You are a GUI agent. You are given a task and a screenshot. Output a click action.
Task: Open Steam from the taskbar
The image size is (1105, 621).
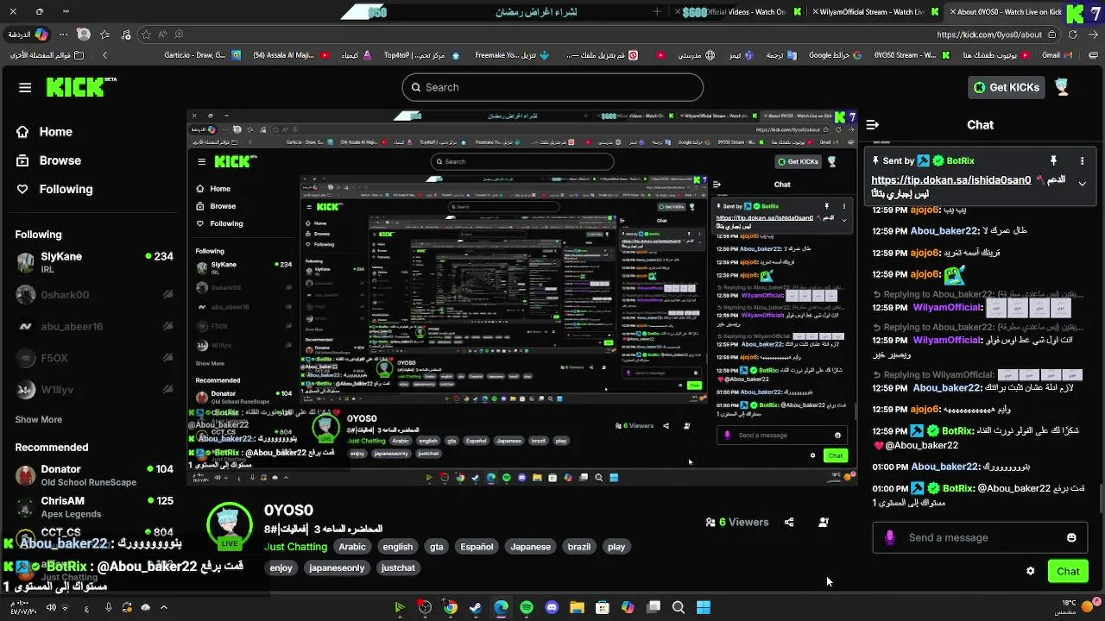pyautogui.click(x=476, y=607)
